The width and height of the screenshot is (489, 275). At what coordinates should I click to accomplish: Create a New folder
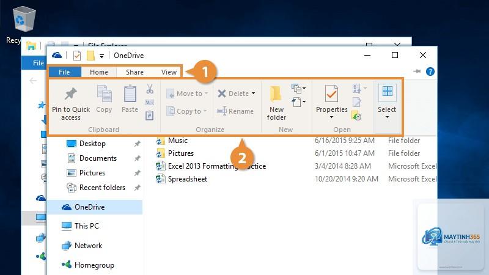pos(276,103)
